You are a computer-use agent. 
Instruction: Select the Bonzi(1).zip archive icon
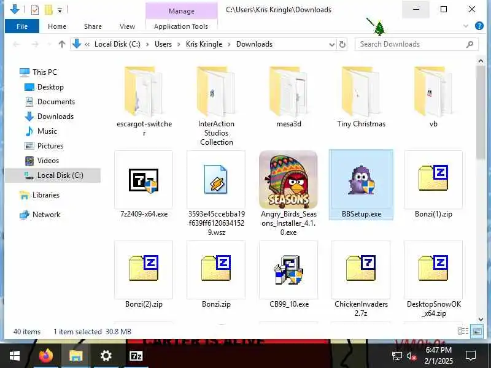[x=433, y=178]
